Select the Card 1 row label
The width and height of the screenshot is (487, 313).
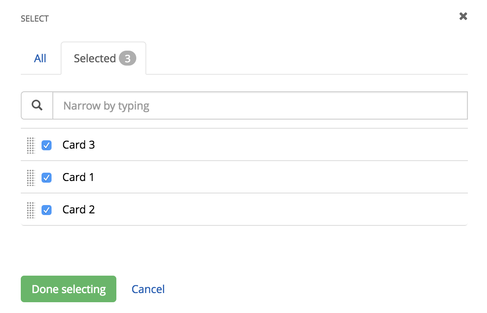[78, 177]
